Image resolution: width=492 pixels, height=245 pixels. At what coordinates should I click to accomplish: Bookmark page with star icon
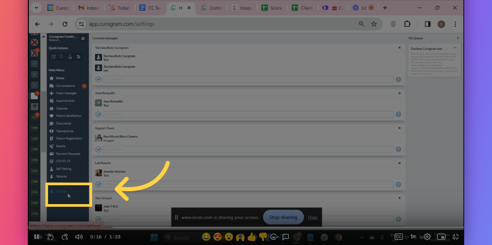(x=374, y=24)
